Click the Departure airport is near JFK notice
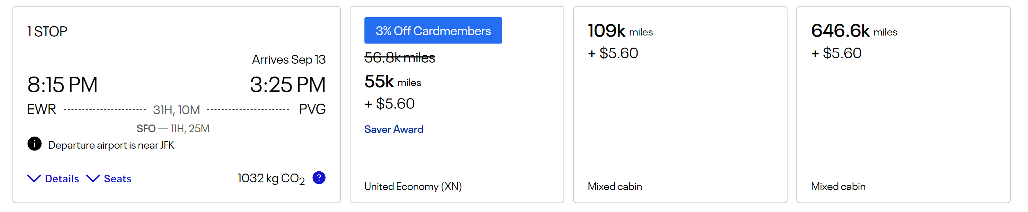The height and width of the screenshot is (212, 1028). [111, 145]
